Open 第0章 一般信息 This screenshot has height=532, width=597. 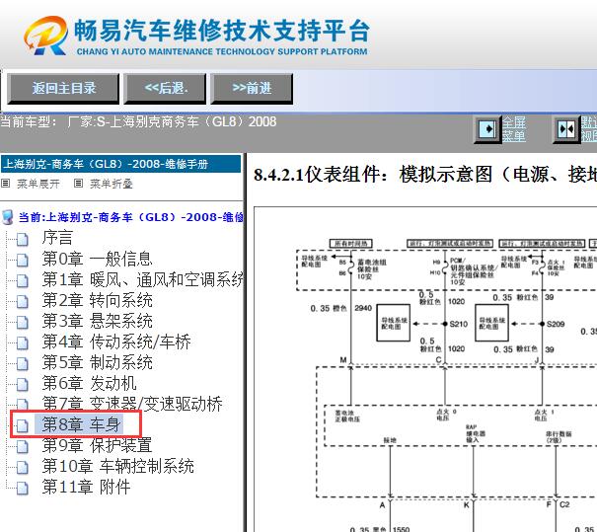[97, 259]
